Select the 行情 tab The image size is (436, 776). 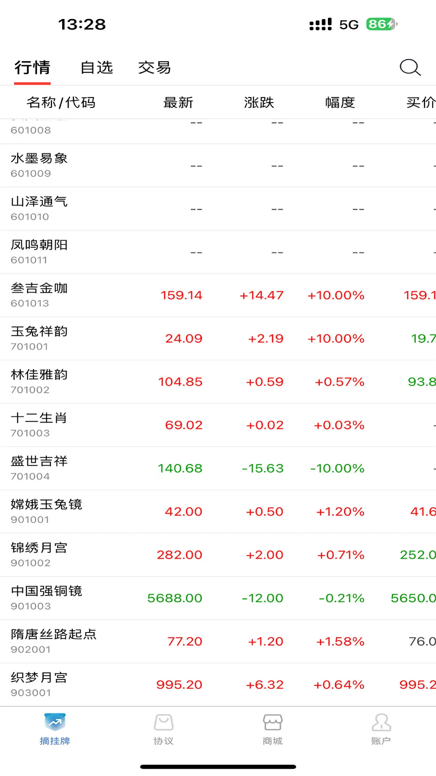click(32, 67)
